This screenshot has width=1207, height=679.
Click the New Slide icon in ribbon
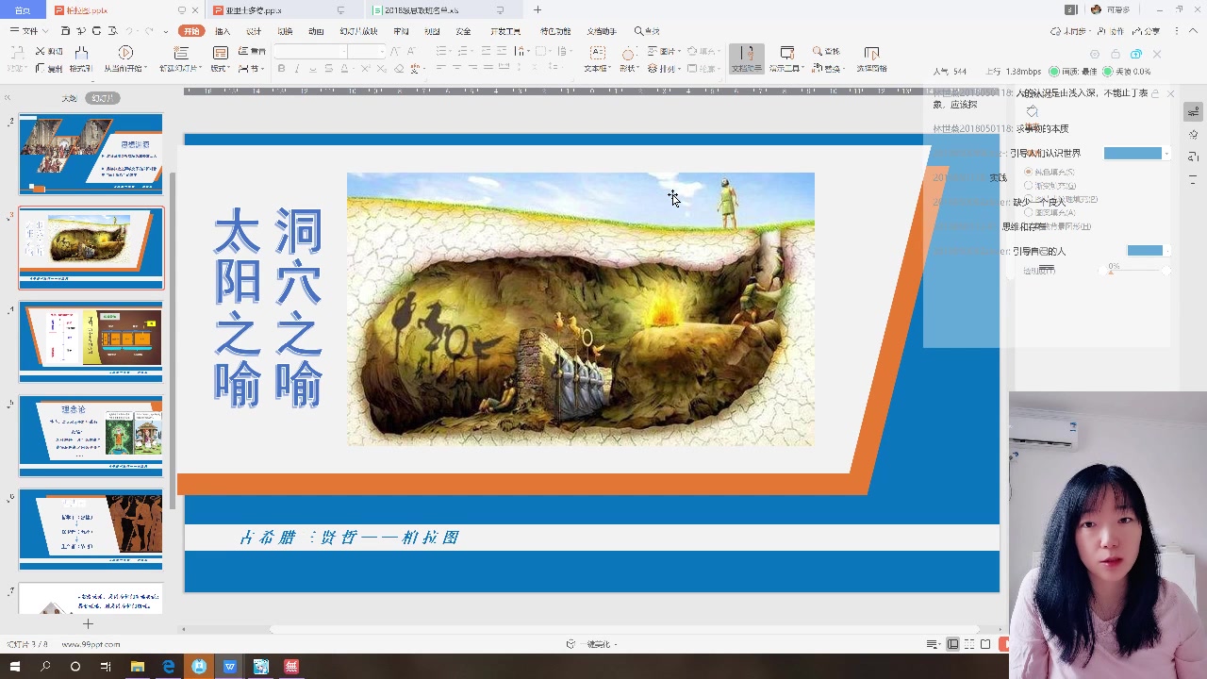(x=180, y=53)
